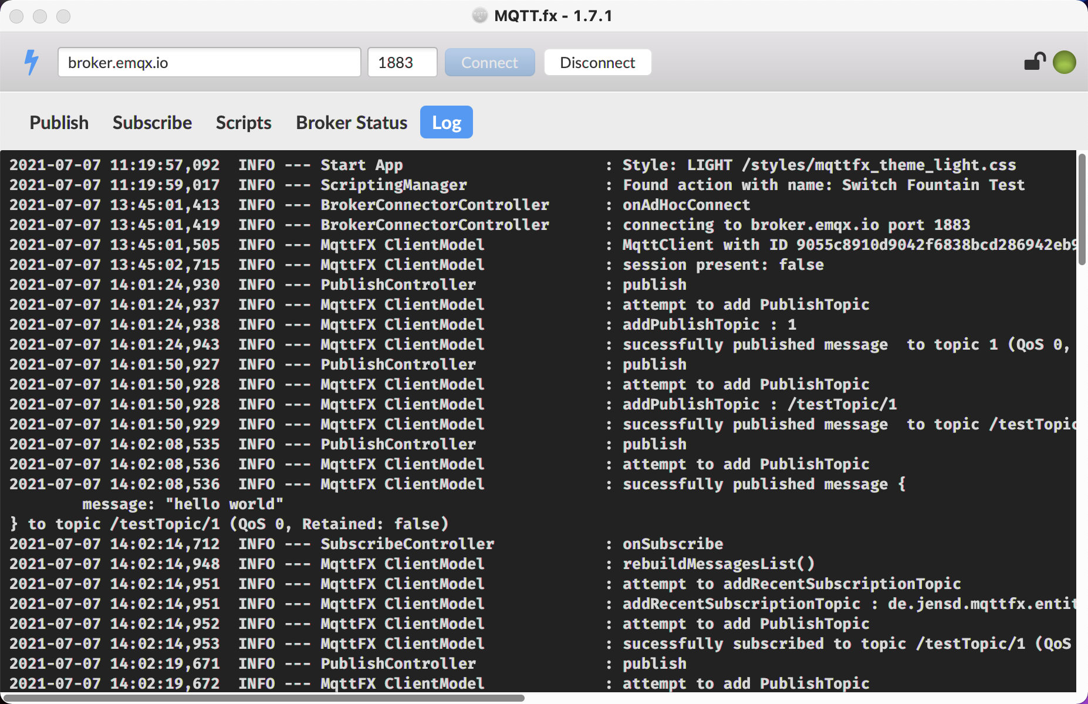Viewport: 1088px width, 704px height.
Task: Click the 'onSubscribe' log message
Action: click(673, 544)
